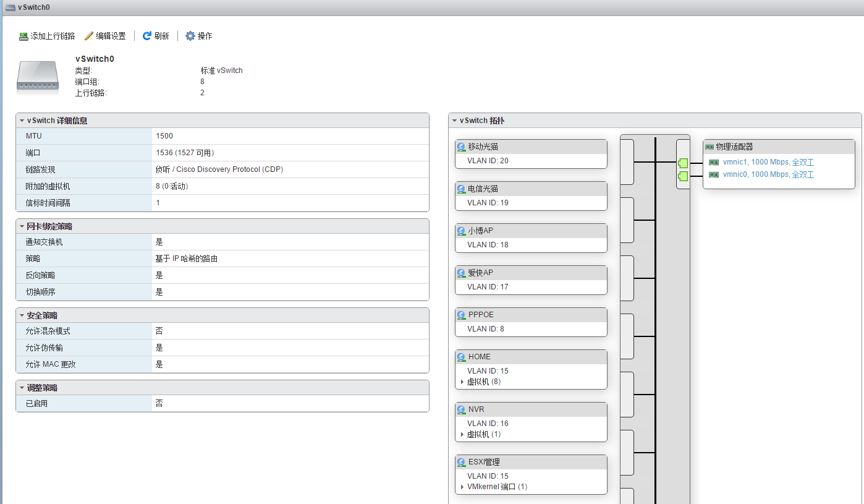Image resolution: width=864 pixels, height=504 pixels.
Task: Click the pencil Edit settings (编辑设置) icon
Action: (x=89, y=36)
